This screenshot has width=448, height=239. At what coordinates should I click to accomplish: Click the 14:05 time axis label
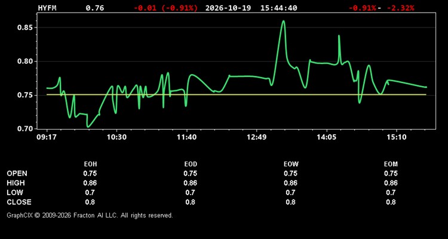click(327, 137)
